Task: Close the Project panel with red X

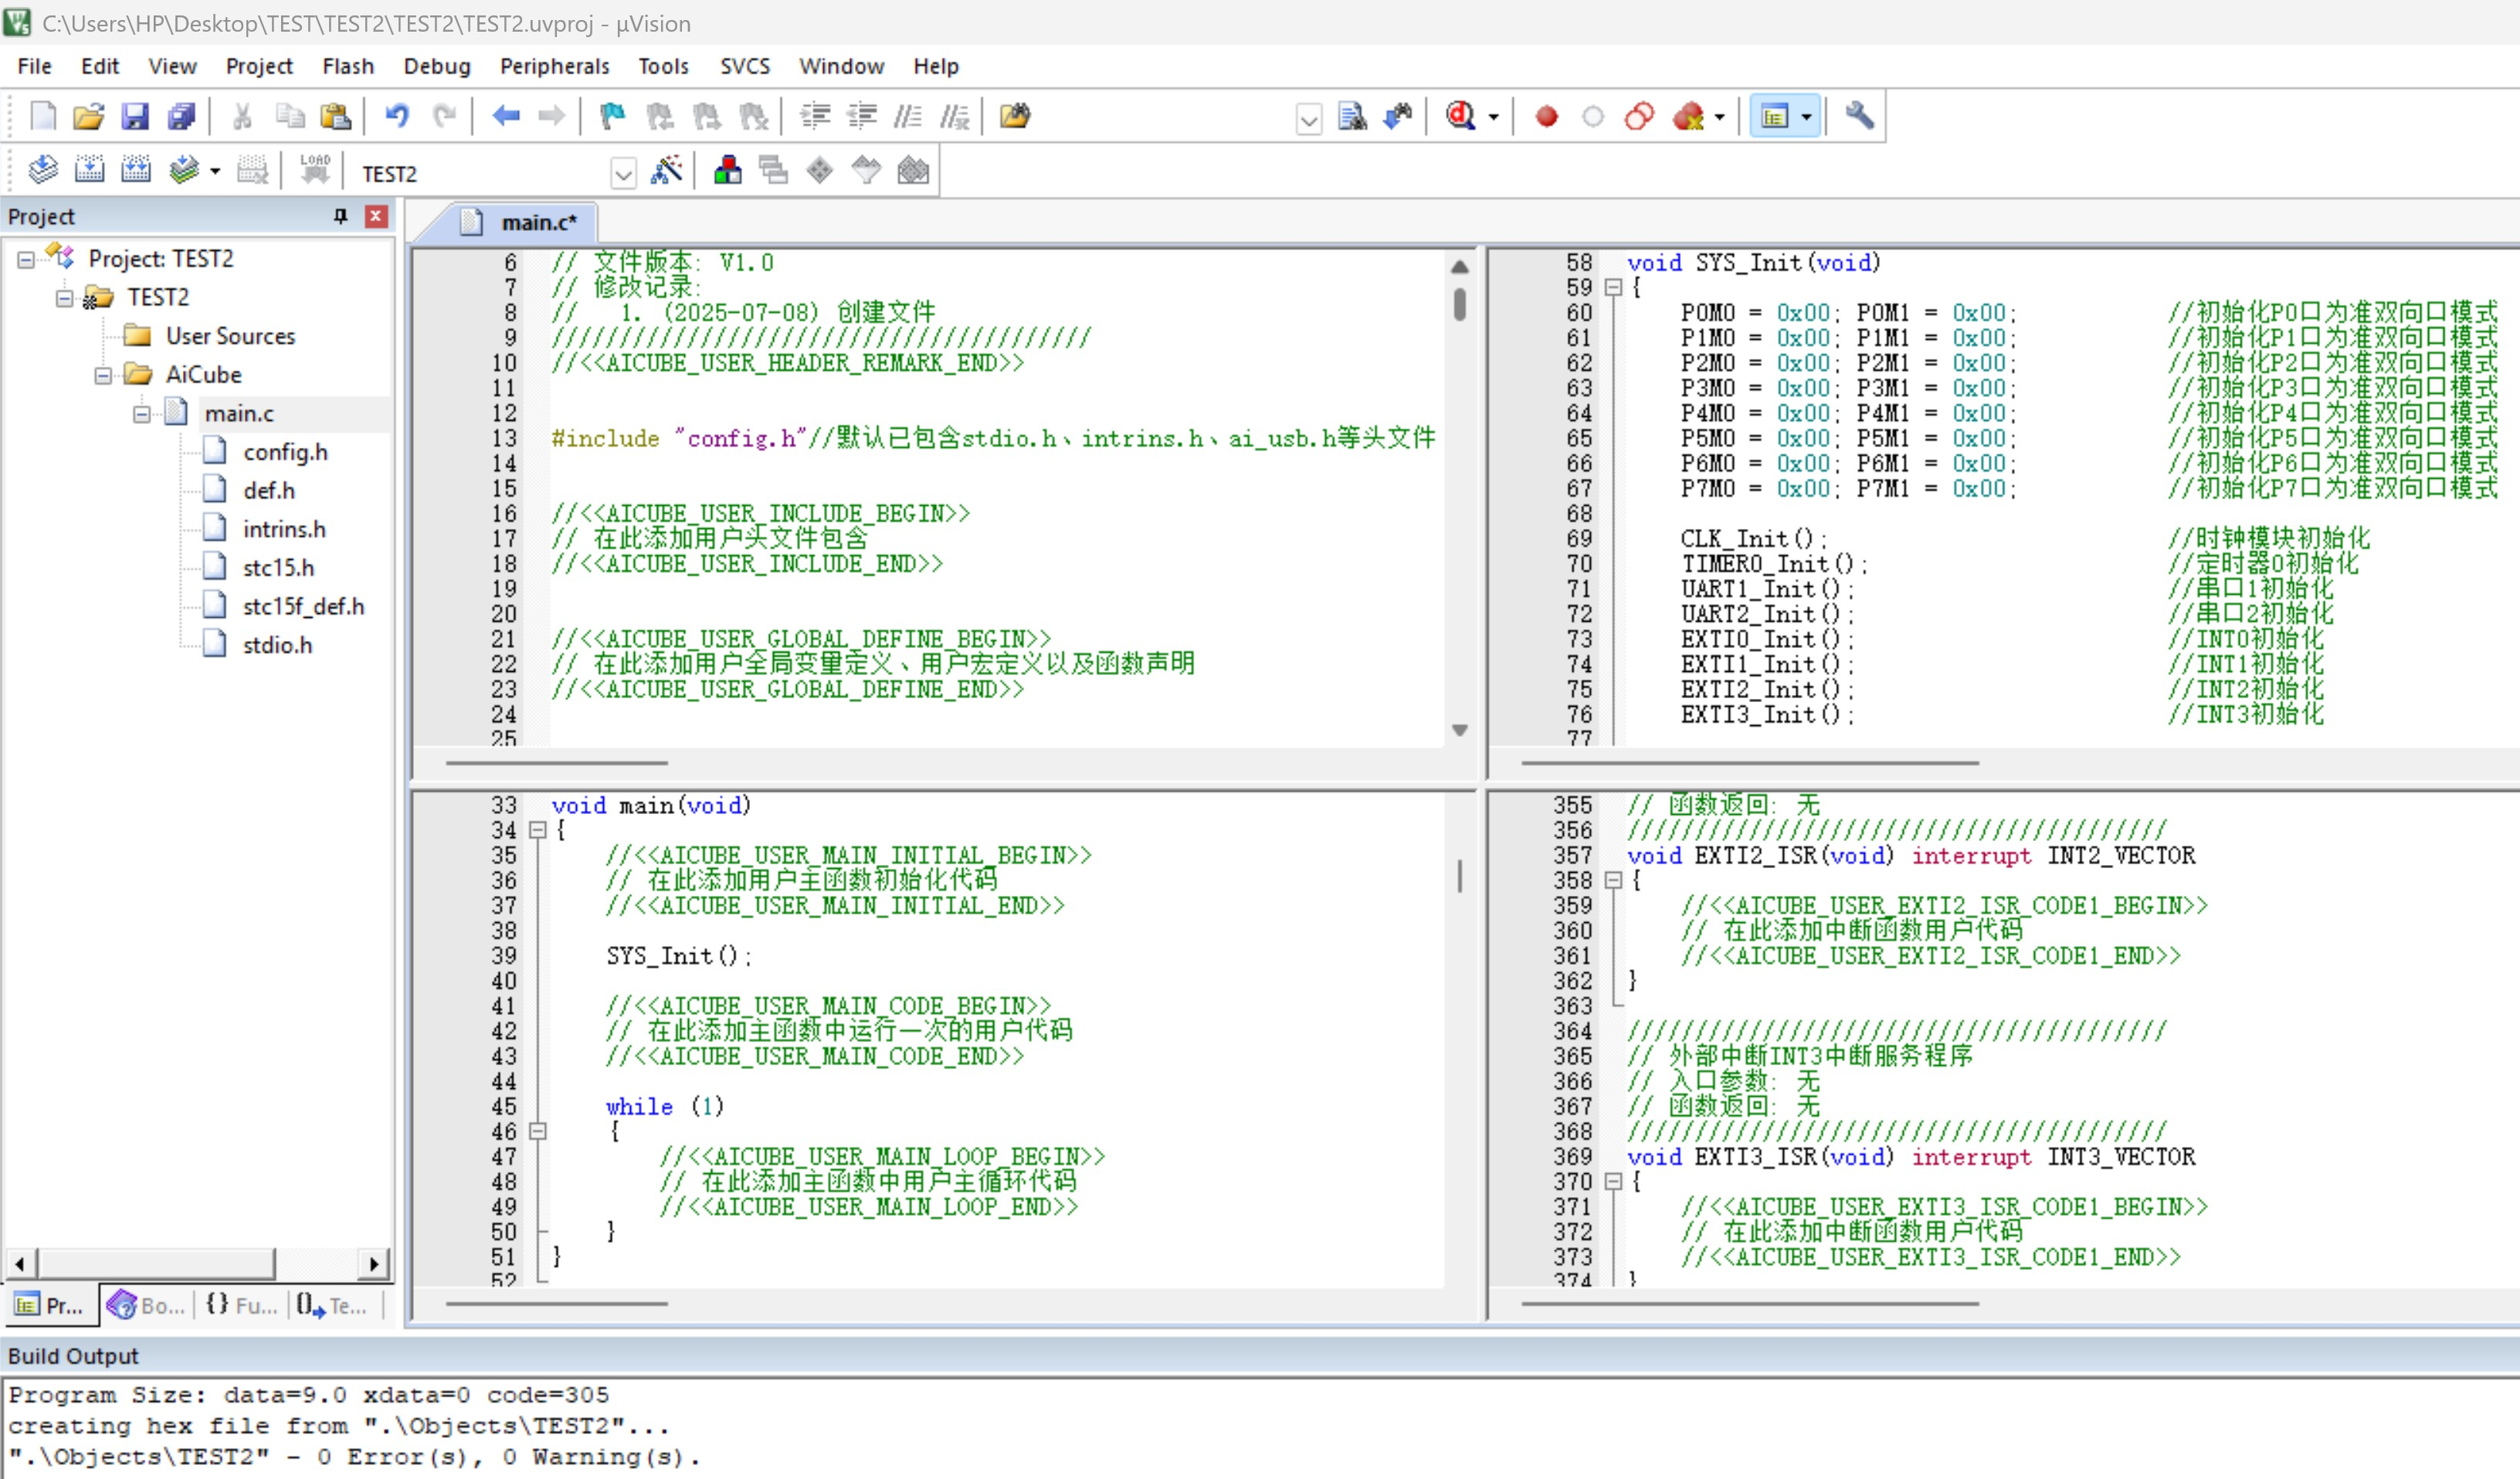Action: pyautogui.click(x=376, y=216)
